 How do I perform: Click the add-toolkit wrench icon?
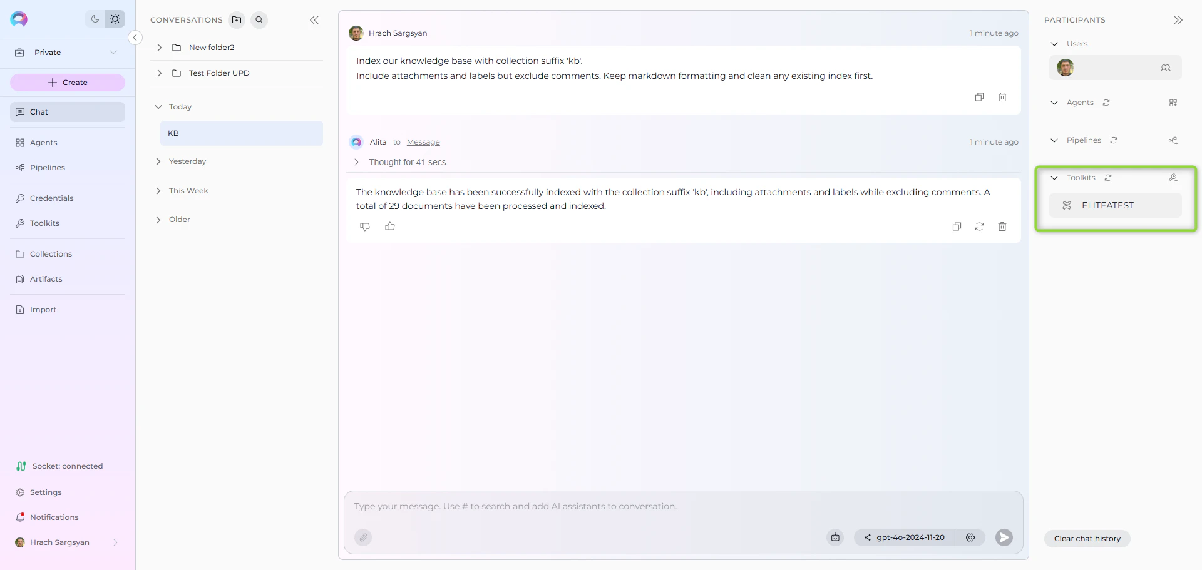[1173, 178]
